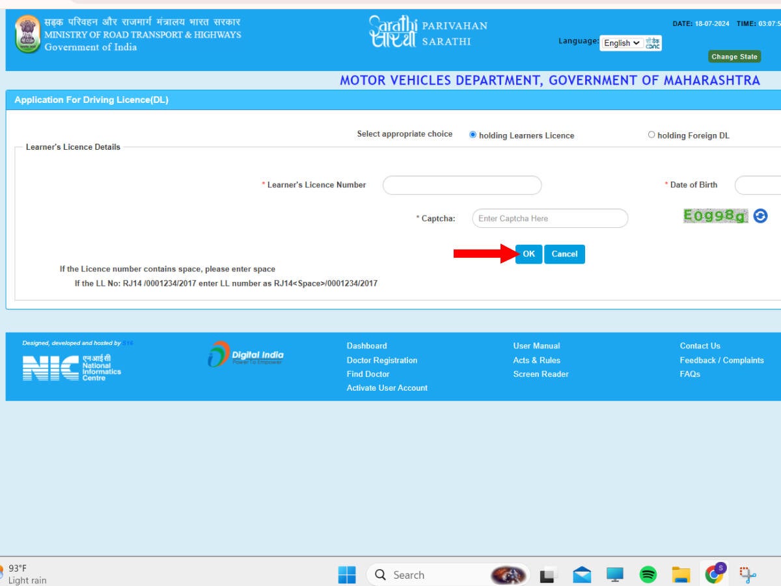Open Spotify from the taskbar
This screenshot has width=781, height=586.
(648, 574)
